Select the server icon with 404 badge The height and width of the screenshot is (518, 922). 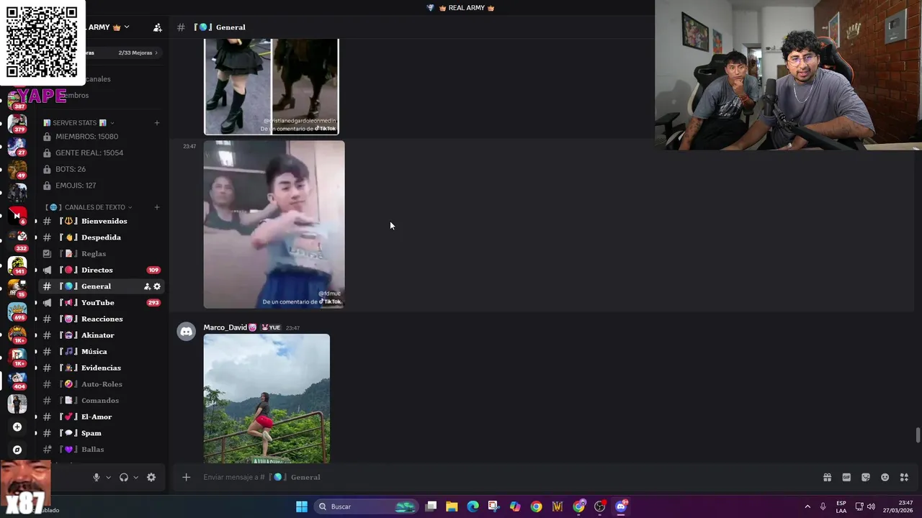pyautogui.click(x=17, y=380)
